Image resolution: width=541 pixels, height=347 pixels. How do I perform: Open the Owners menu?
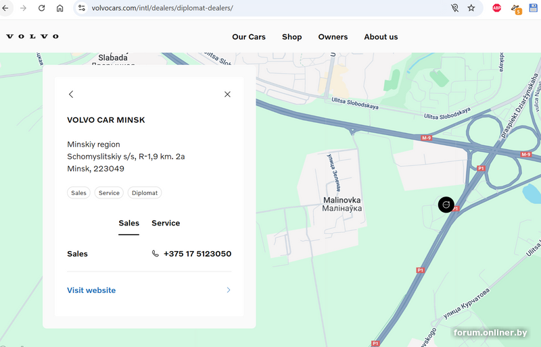tap(333, 37)
